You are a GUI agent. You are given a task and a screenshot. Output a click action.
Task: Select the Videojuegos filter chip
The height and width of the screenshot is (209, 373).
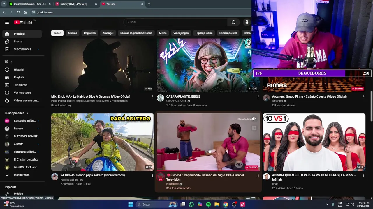coord(181,33)
